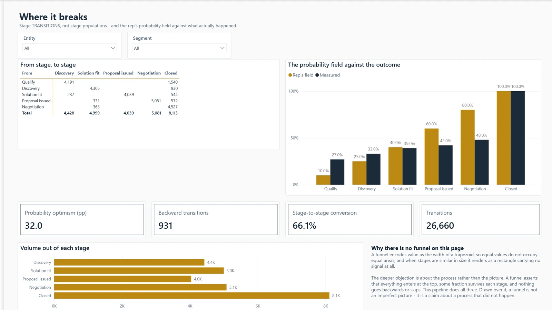Click the 8,113 Closed total value
The height and width of the screenshot is (310, 552).
pyautogui.click(x=173, y=113)
